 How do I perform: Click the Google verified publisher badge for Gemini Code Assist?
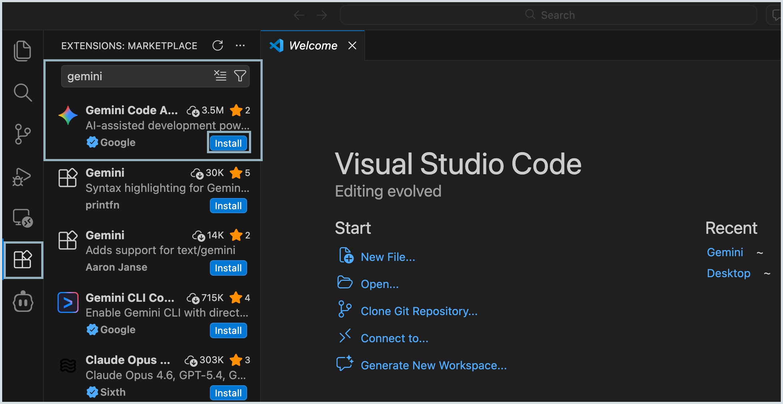pyautogui.click(x=92, y=142)
